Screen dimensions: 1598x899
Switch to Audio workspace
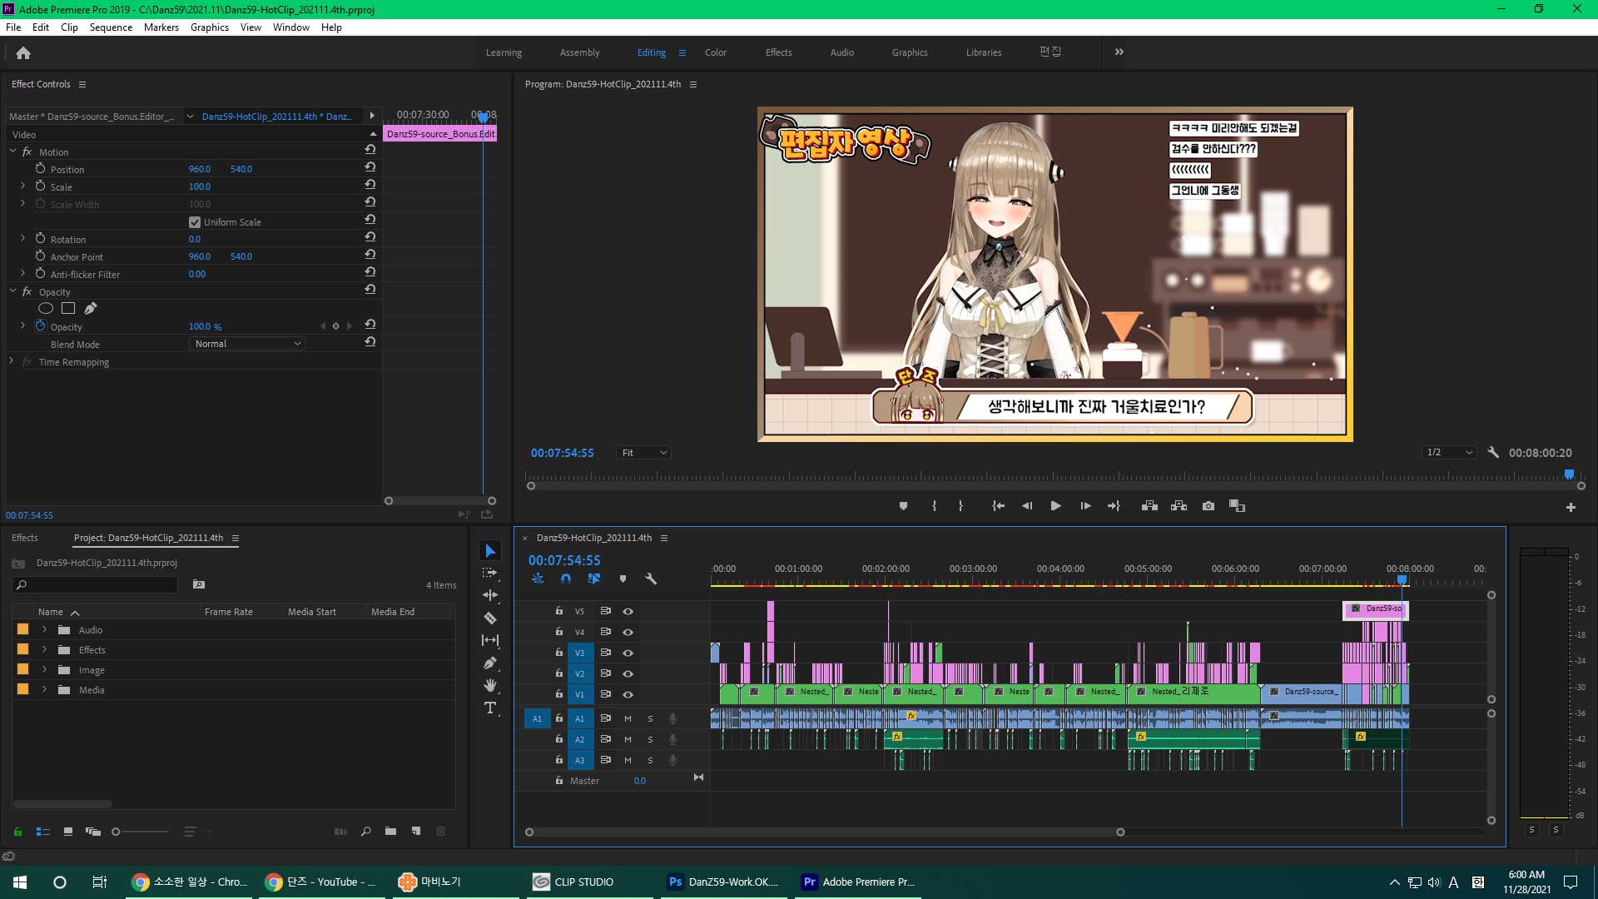click(x=841, y=52)
